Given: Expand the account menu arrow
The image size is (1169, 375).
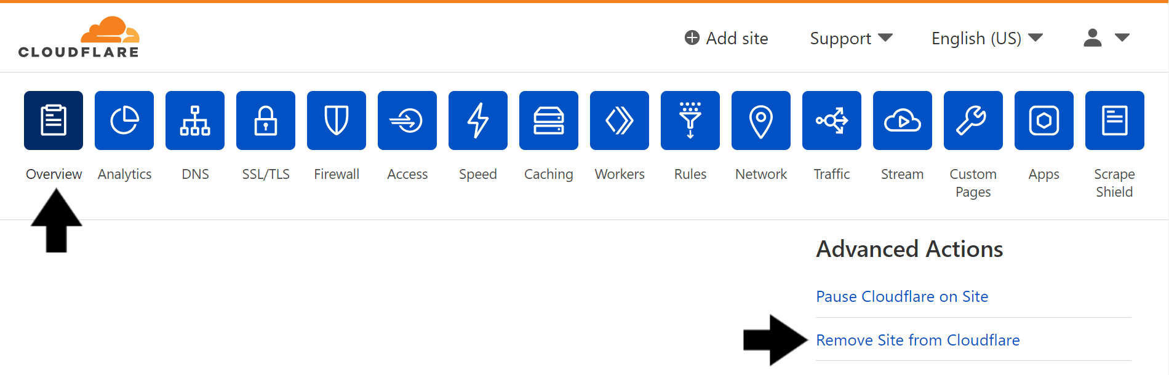Looking at the screenshot, I should pyautogui.click(x=1122, y=38).
